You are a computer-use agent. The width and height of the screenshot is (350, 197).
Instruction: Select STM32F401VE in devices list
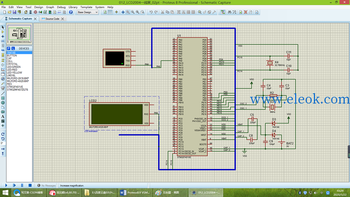point(15,87)
